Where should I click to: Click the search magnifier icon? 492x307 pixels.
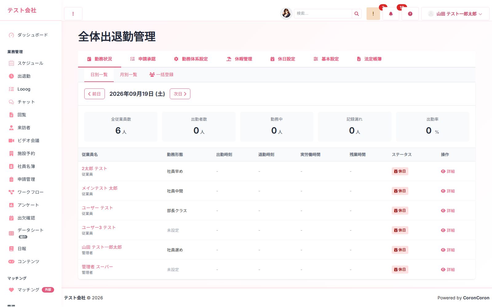pyautogui.click(x=356, y=14)
